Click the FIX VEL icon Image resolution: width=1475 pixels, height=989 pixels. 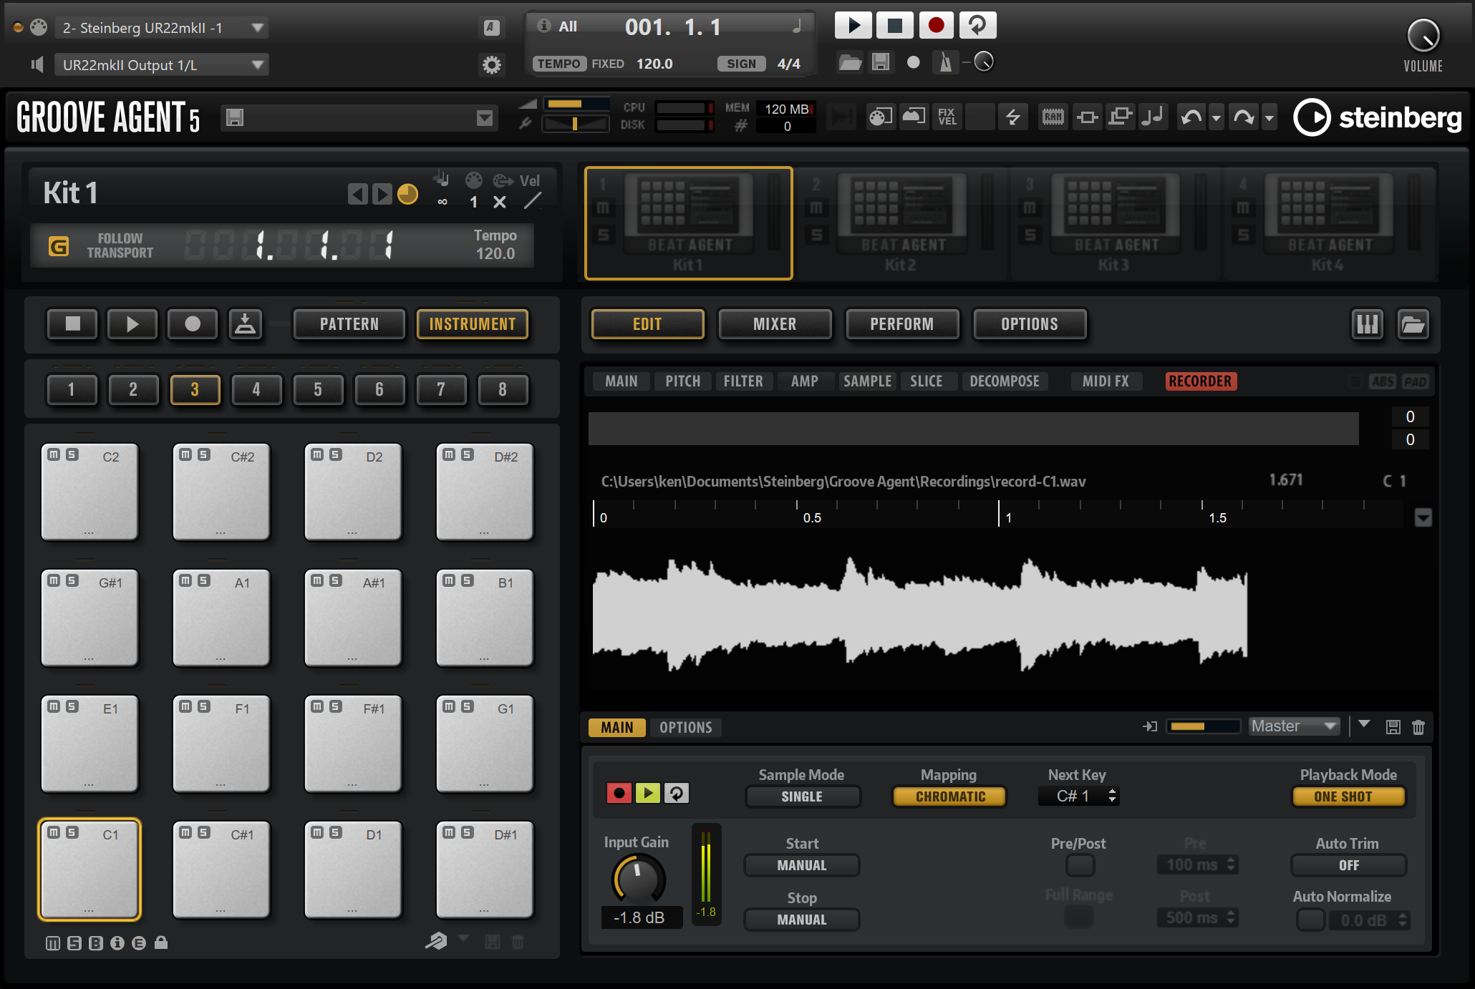pyautogui.click(x=947, y=117)
